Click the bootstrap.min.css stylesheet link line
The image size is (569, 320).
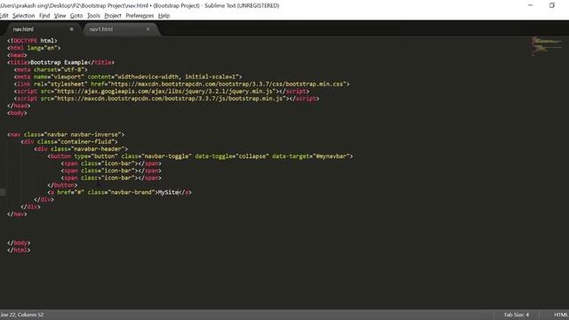coord(181,84)
